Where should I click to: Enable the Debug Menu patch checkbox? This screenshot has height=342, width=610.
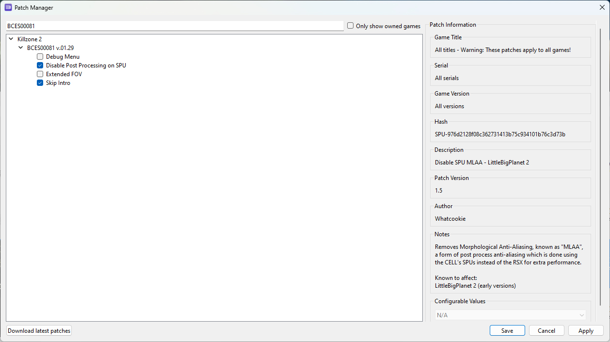click(x=40, y=57)
